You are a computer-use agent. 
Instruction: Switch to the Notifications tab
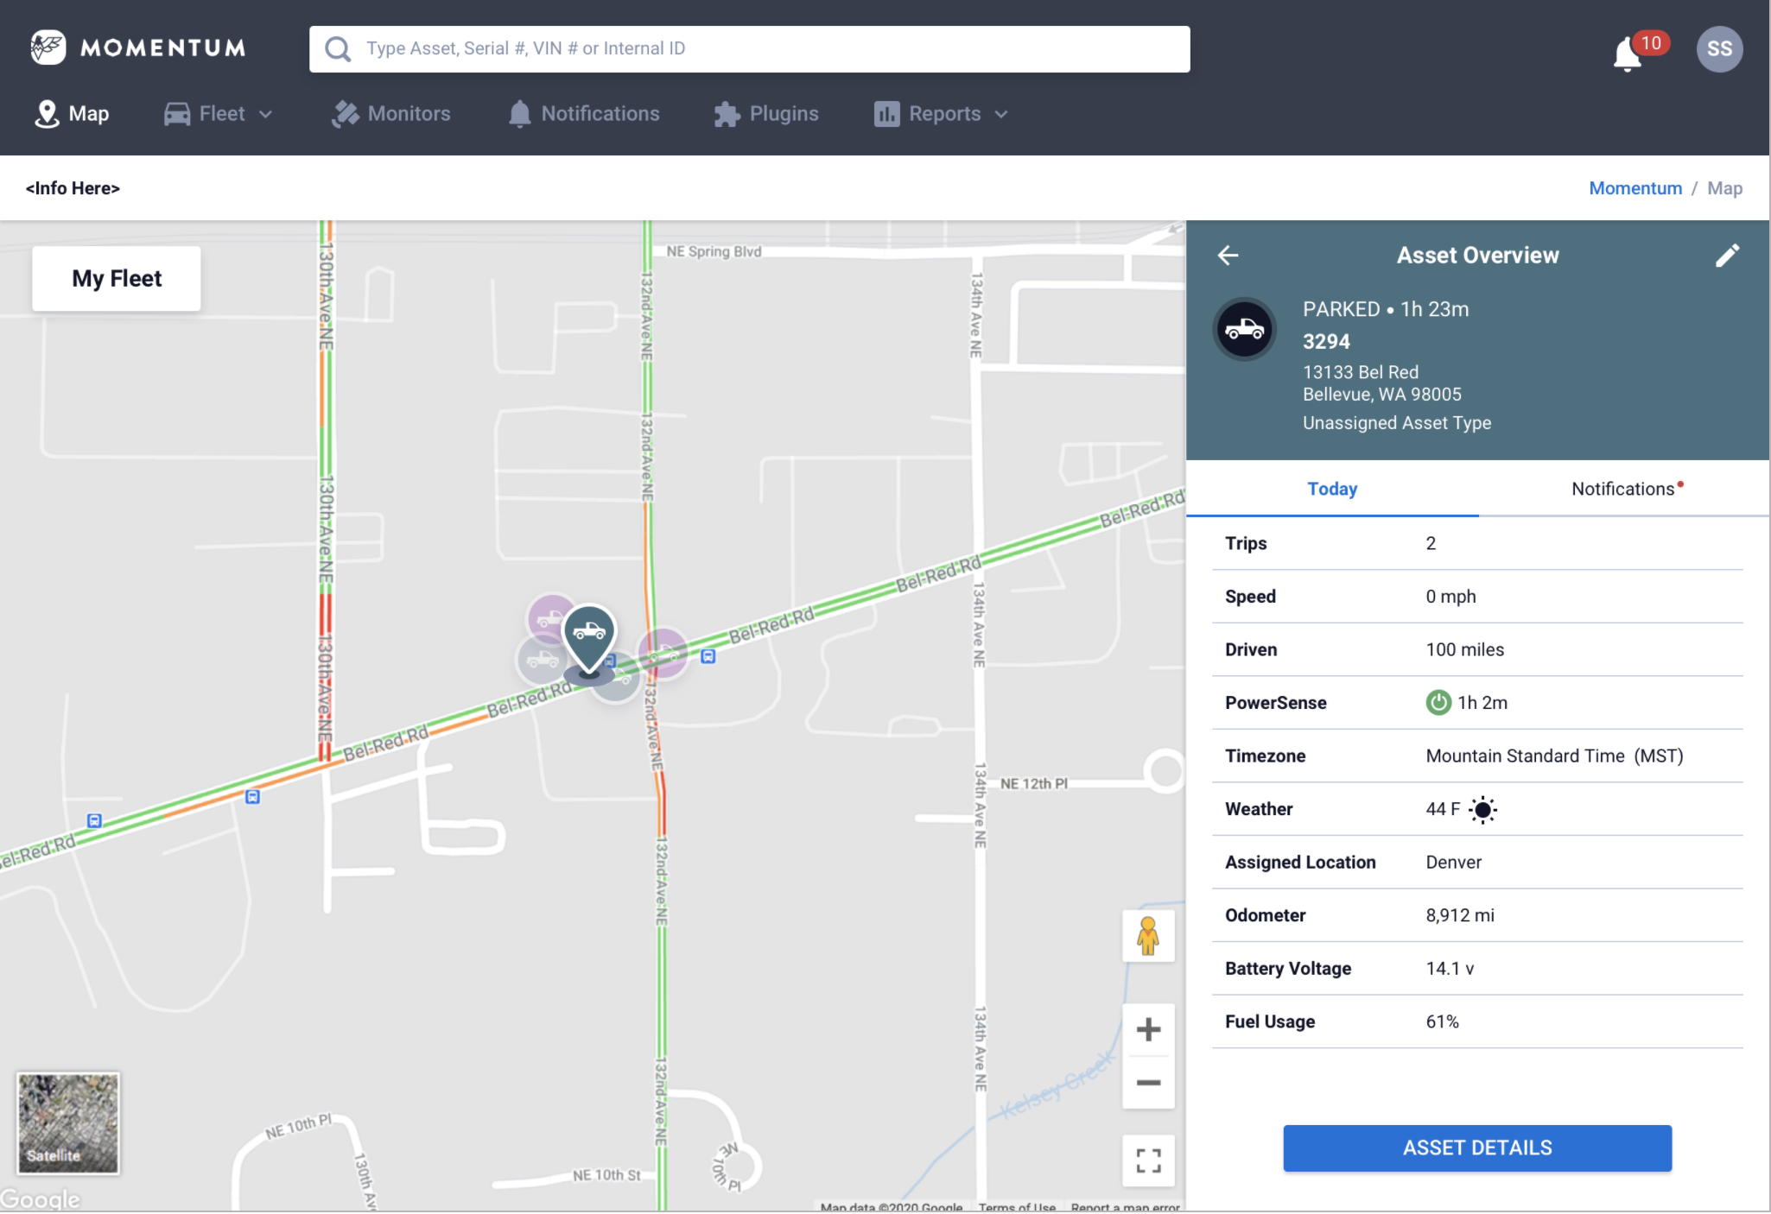(x=1622, y=488)
